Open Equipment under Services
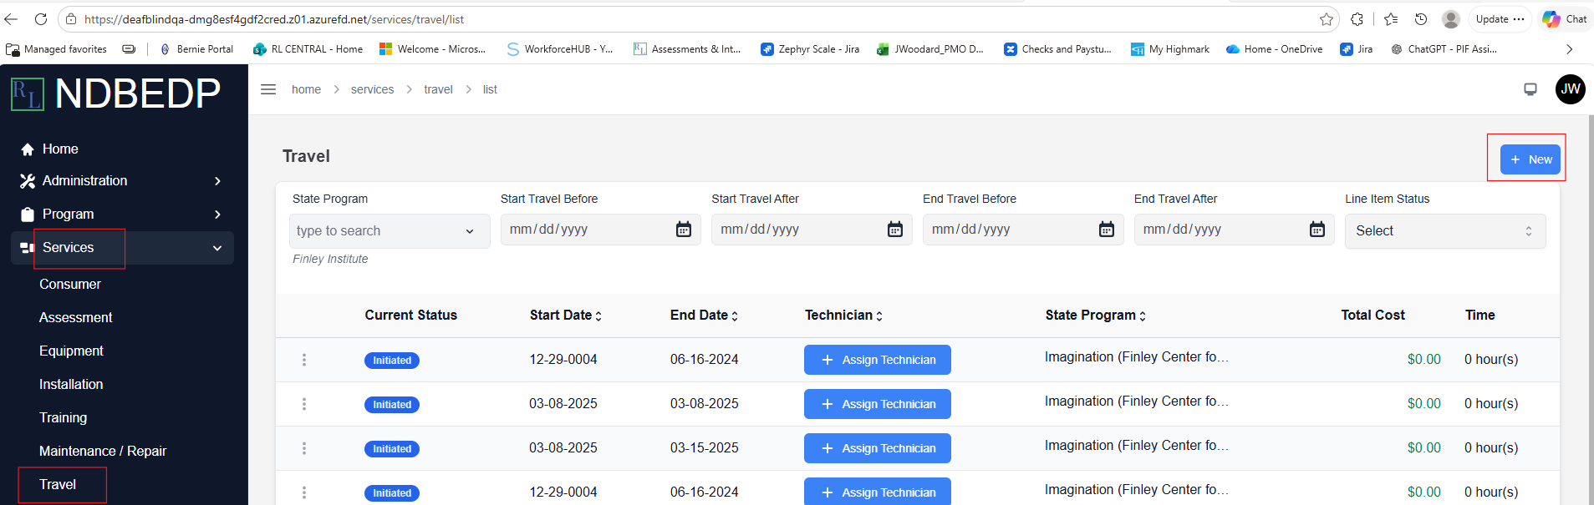The width and height of the screenshot is (1594, 505). point(71,351)
